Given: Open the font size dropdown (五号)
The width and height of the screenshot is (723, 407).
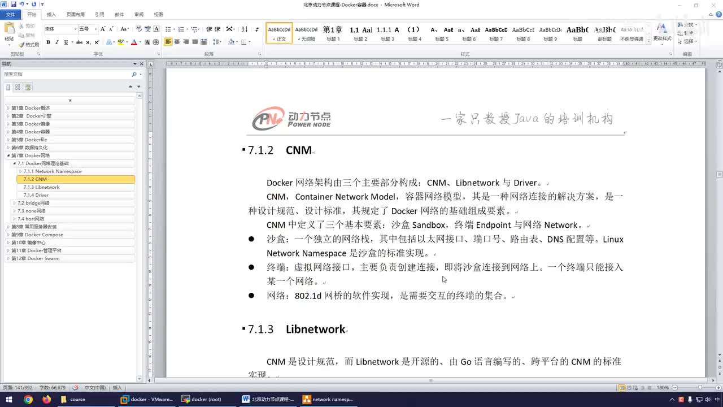Looking at the screenshot, I should coord(95,29).
